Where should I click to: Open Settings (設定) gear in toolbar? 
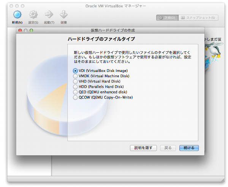pyautogui.click(x=33, y=15)
